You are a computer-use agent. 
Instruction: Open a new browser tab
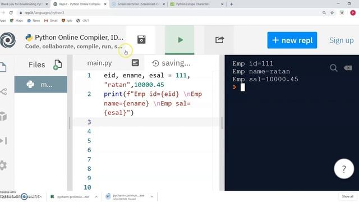[x=232, y=4]
